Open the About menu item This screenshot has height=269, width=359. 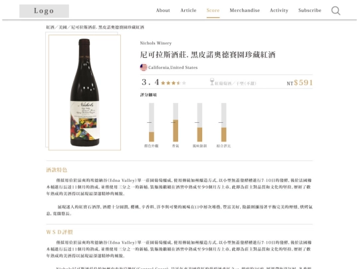(163, 10)
